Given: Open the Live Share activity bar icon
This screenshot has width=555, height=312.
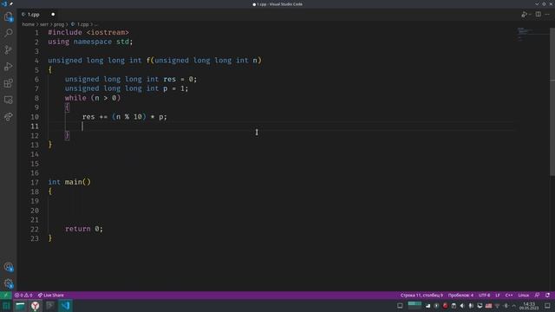Looking at the screenshot, I should coord(8,117).
